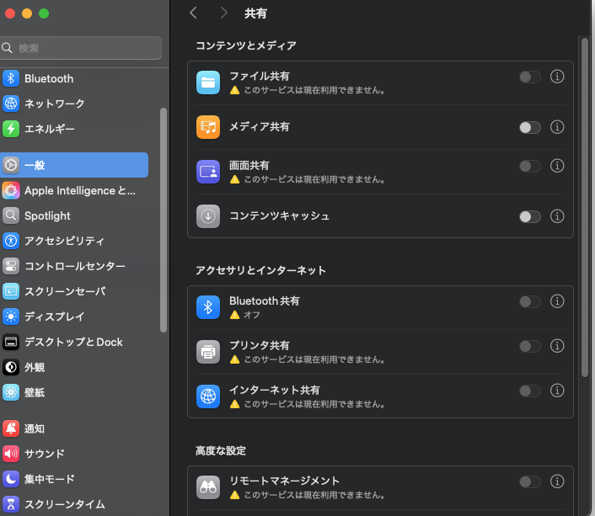This screenshot has height=516, width=595.
Task: Turn on コンテンツキャッシュ switch
Action: point(530,216)
